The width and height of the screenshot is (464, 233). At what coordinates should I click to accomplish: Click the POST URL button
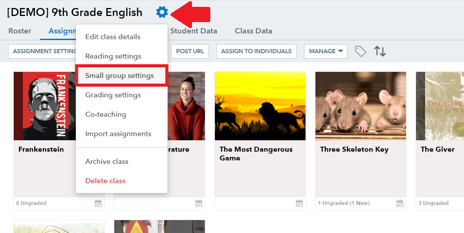click(190, 51)
